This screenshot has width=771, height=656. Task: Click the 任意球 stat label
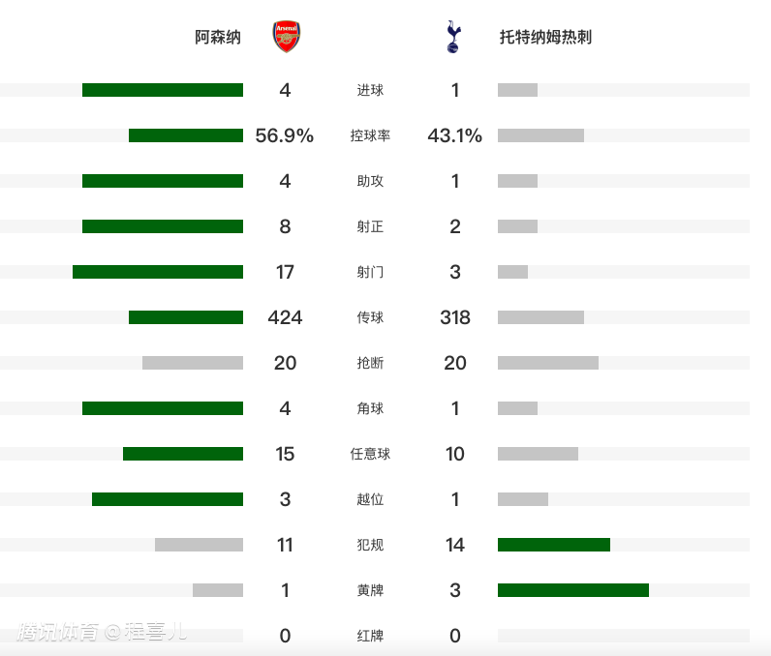pyautogui.click(x=370, y=454)
